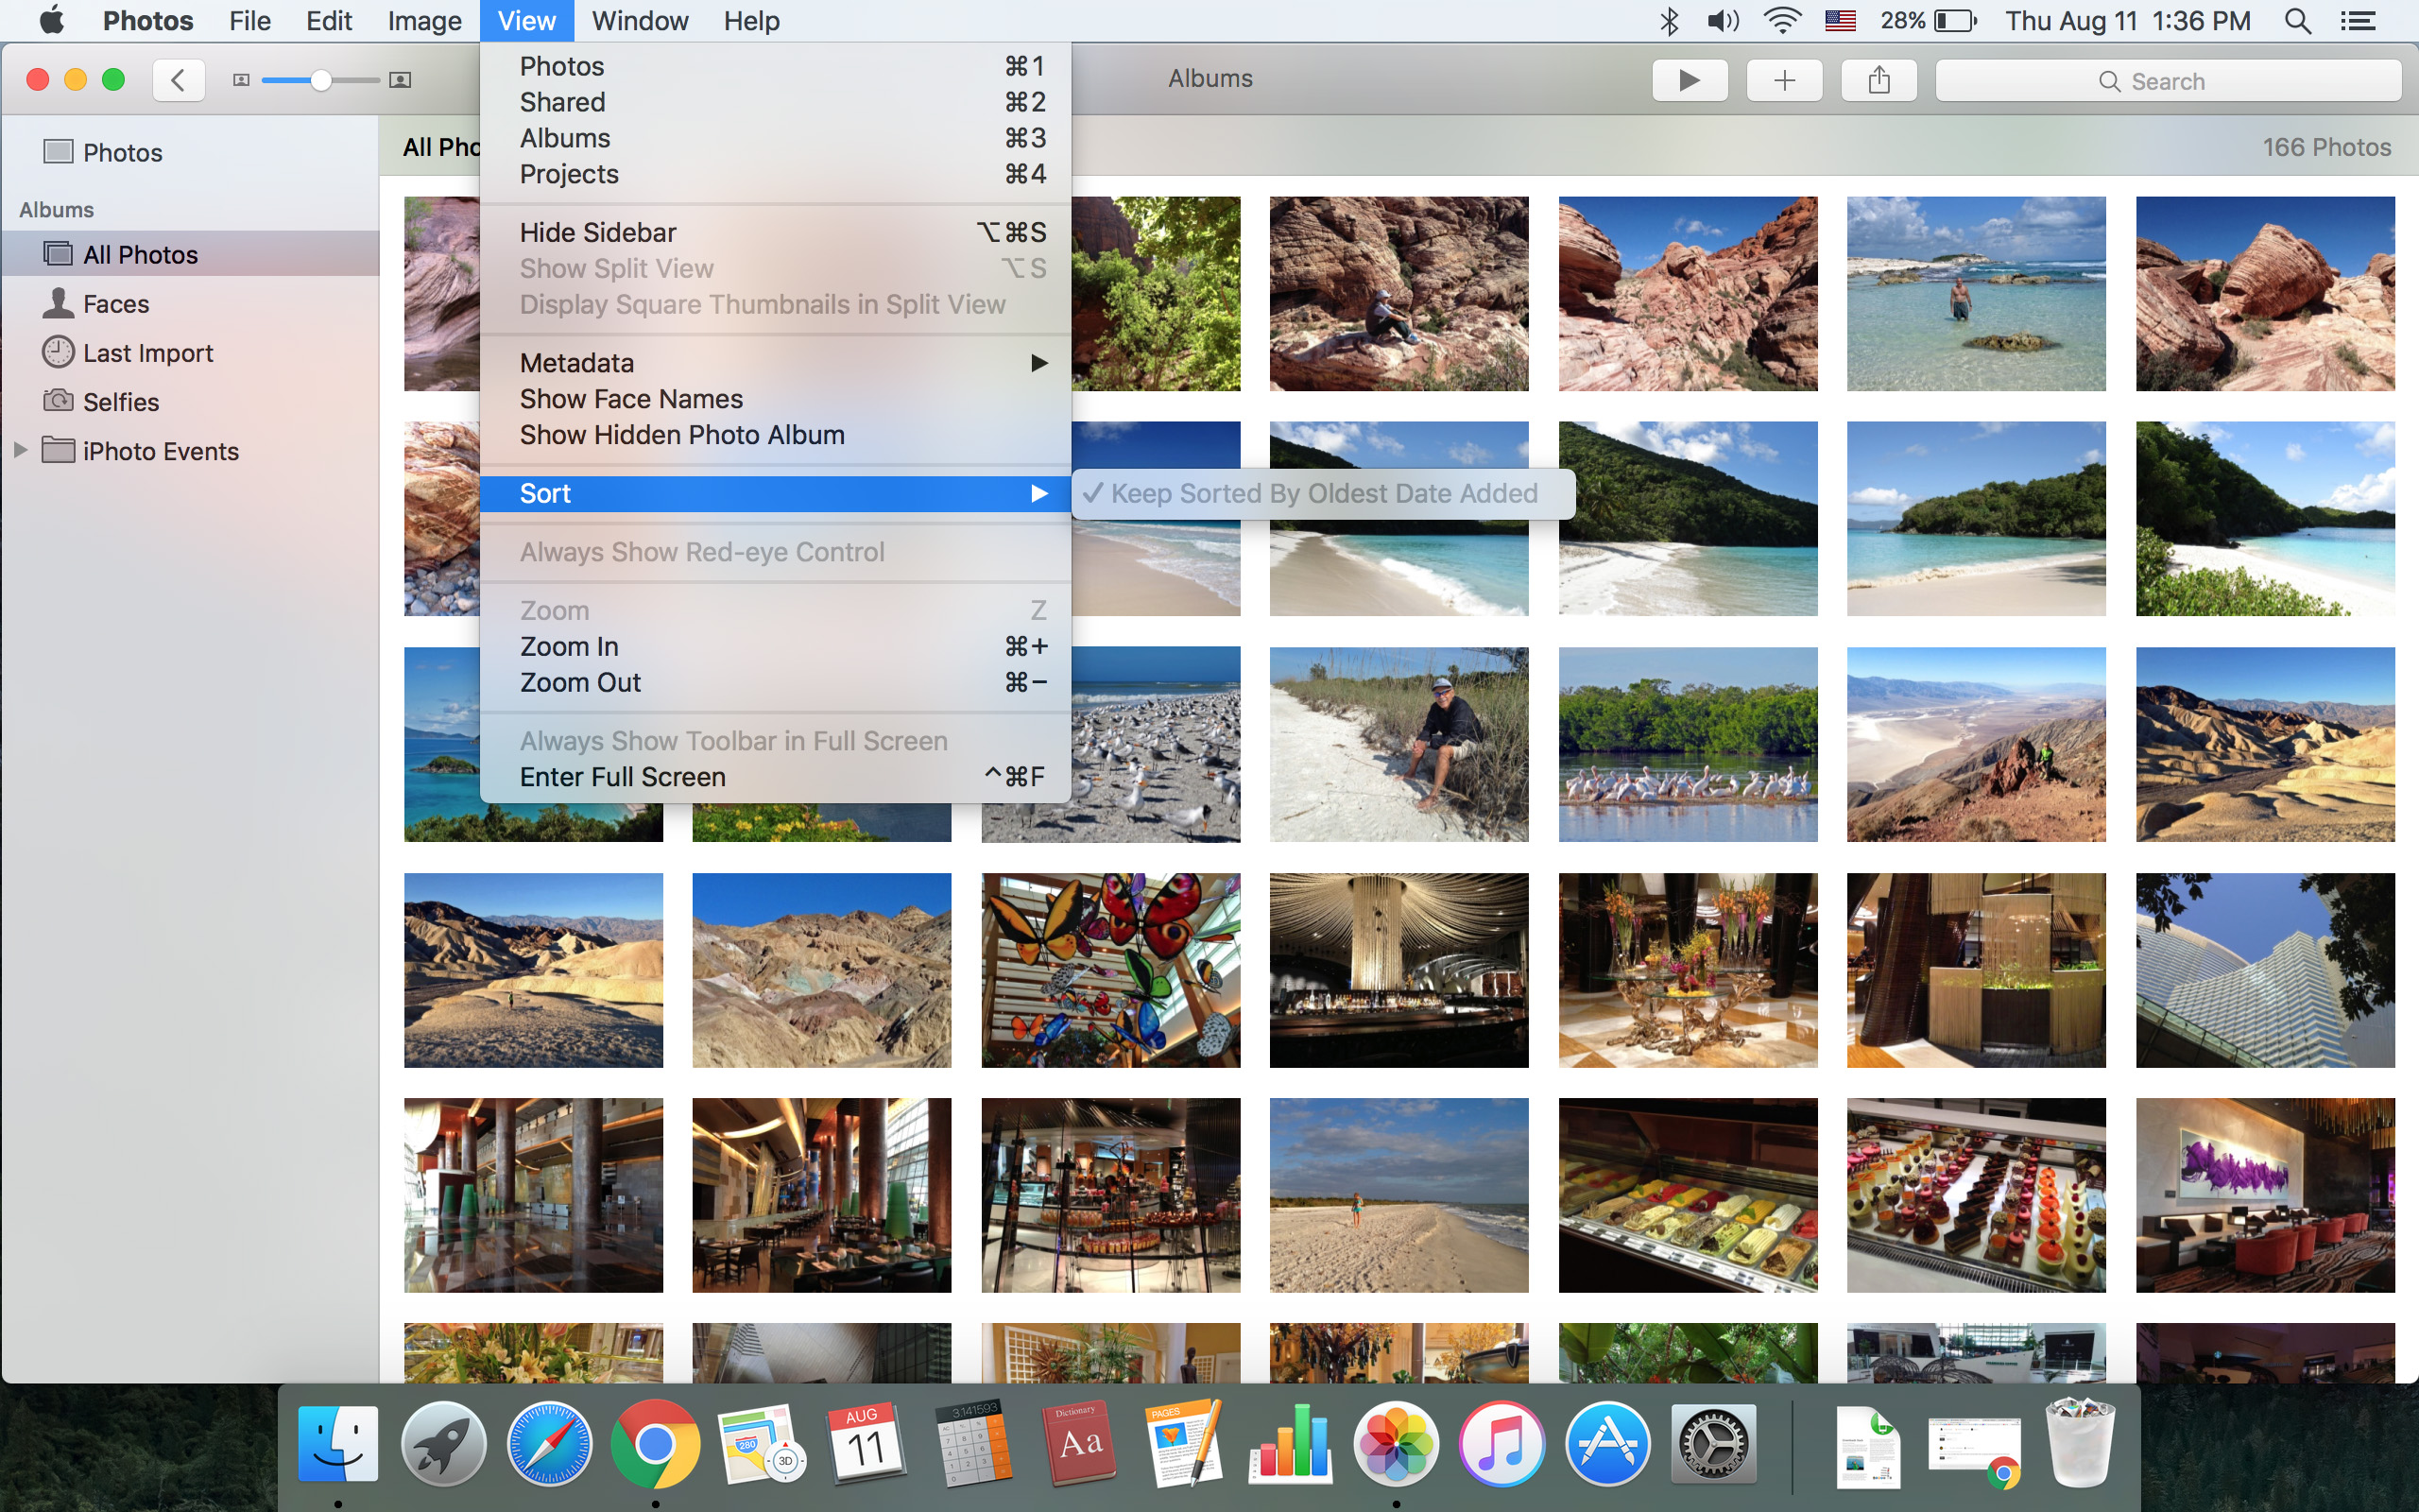
Task: Click the plus add button in toolbar
Action: click(x=1784, y=80)
